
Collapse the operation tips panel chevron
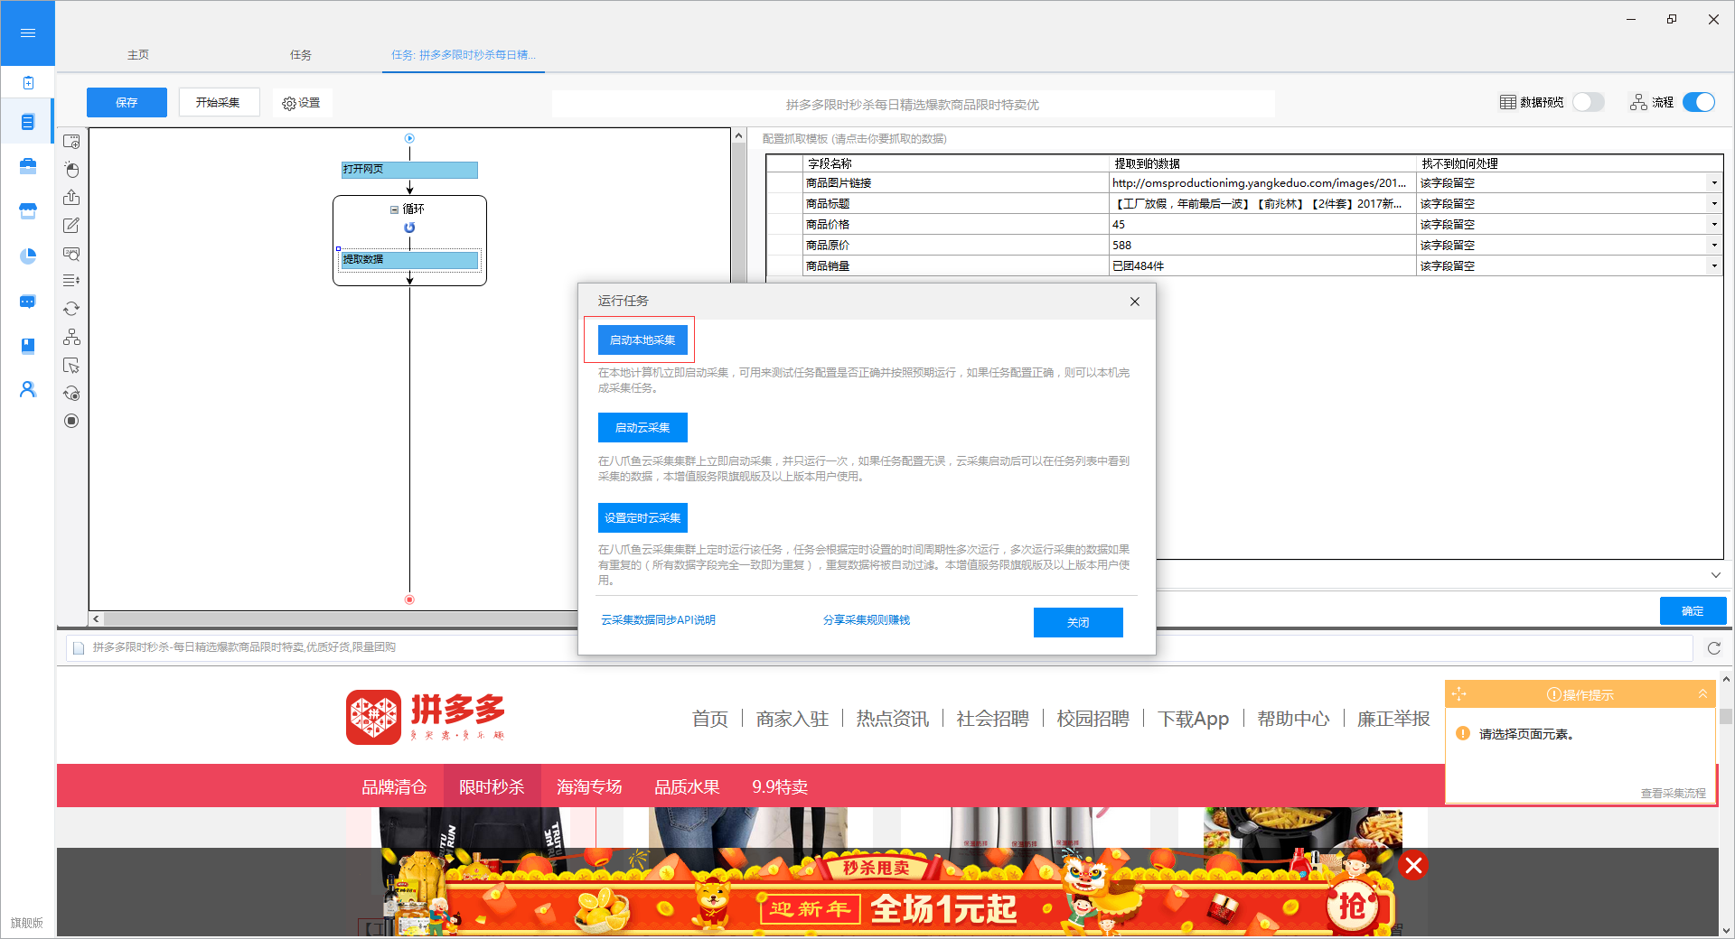coord(1702,693)
